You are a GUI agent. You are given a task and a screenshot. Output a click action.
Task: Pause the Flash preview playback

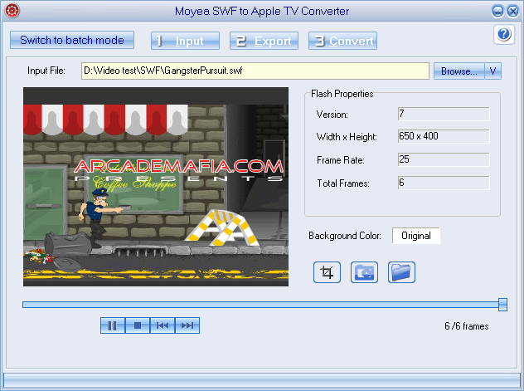click(x=113, y=325)
